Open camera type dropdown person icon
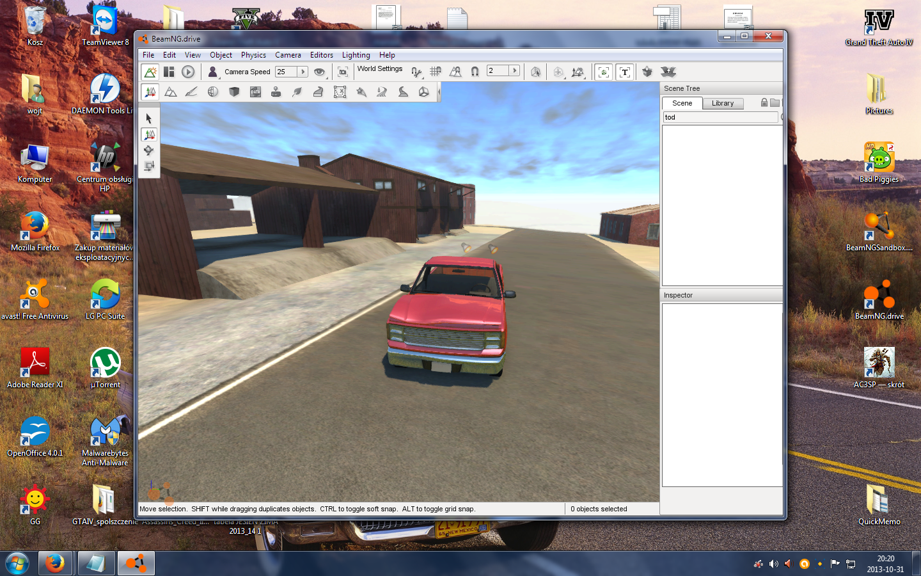 (x=213, y=72)
